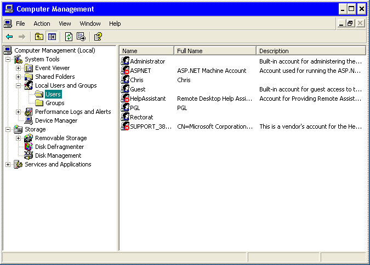The height and width of the screenshot is (265, 370).
Task: Open the File menu
Action: click(20, 24)
